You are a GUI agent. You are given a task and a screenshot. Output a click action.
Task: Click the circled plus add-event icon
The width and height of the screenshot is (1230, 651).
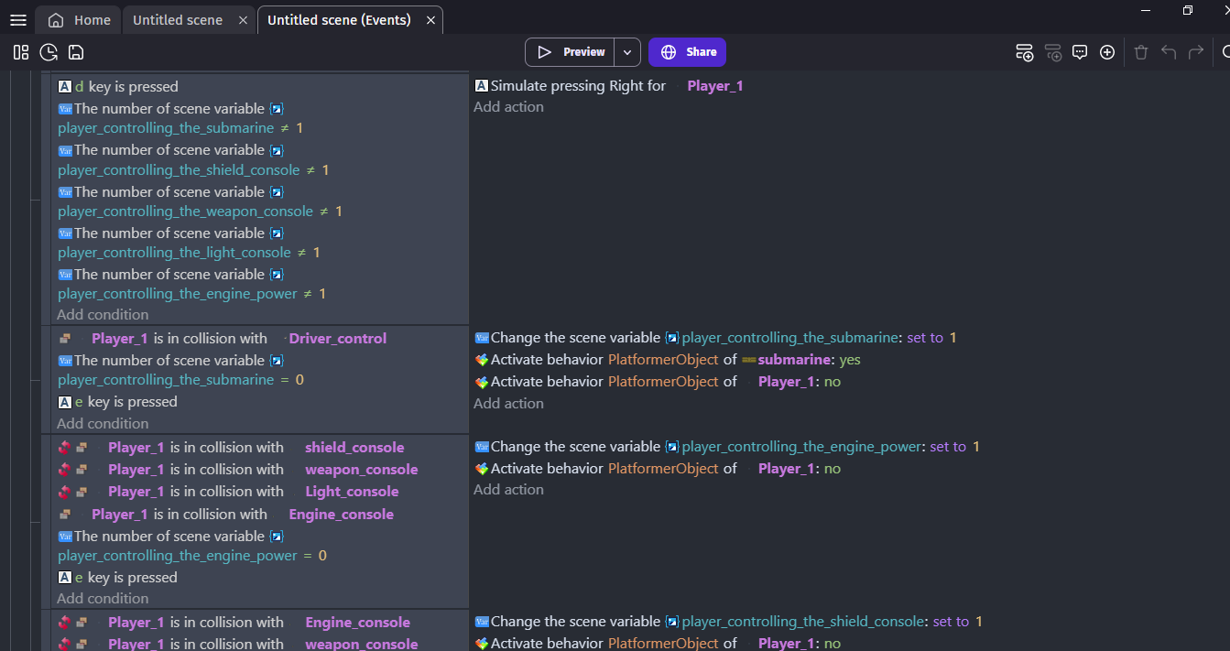(1107, 52)
